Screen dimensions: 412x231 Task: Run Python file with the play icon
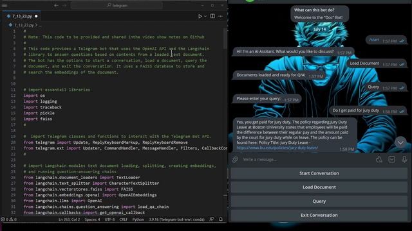coord(200,16)
